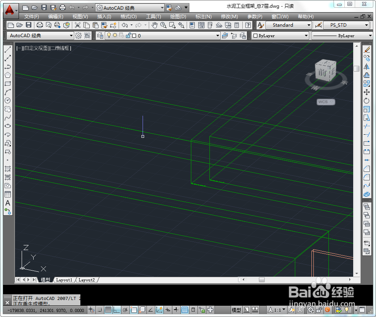Screen dimensions: 376x317
Task: Select the Mirror modify tool
Action: click(367, 67)
